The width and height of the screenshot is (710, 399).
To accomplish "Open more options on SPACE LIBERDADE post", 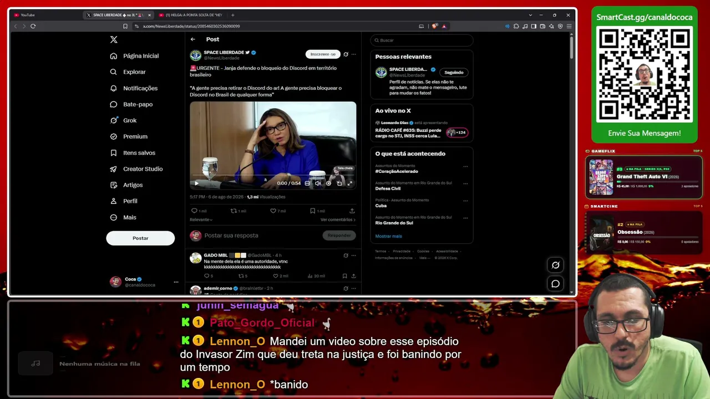I will (x=353, y=54).
